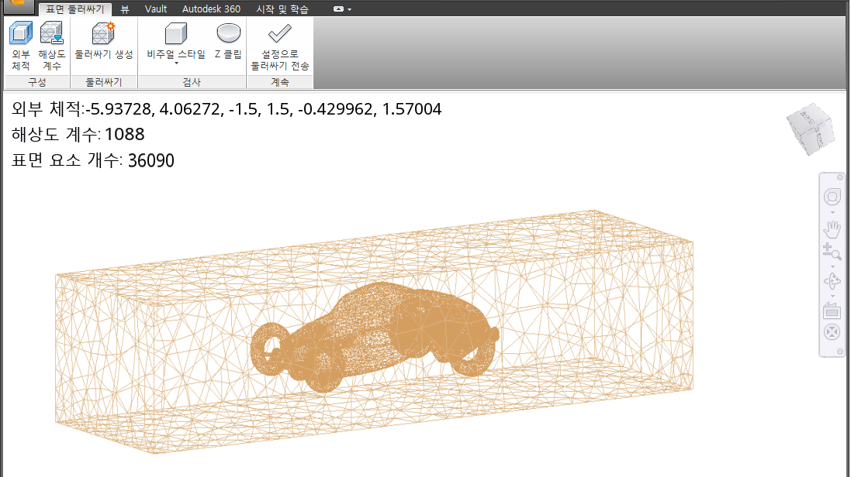This screenshot has width=851, height=477.
Task: Expand the Zoom tool options arrow
Action: (x=832, y=266)
